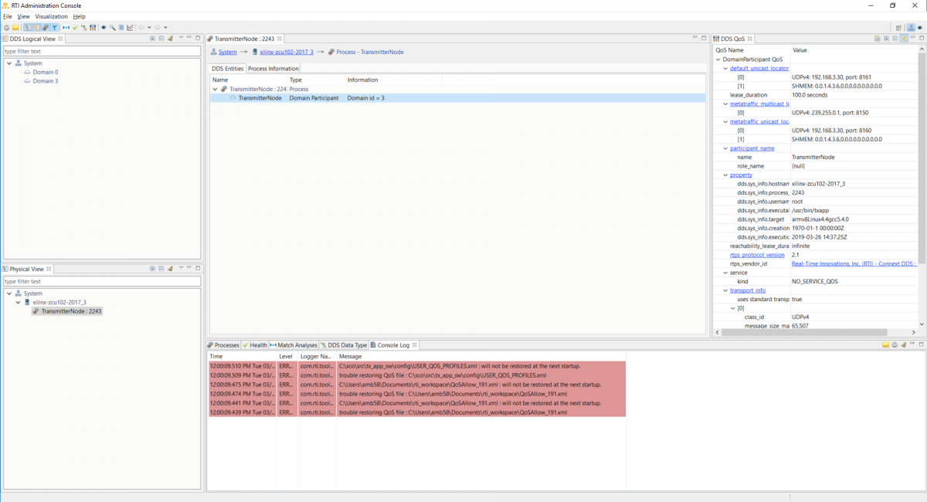Close the TransmitterNode : 2243 editor tab
The height and width of the screenshot is (502, 927).
pos(280,39)
